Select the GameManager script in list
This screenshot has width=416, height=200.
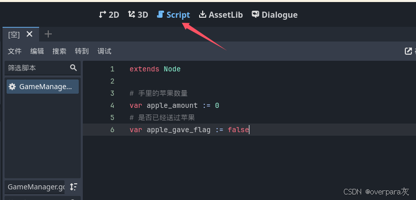click(43, 87)
